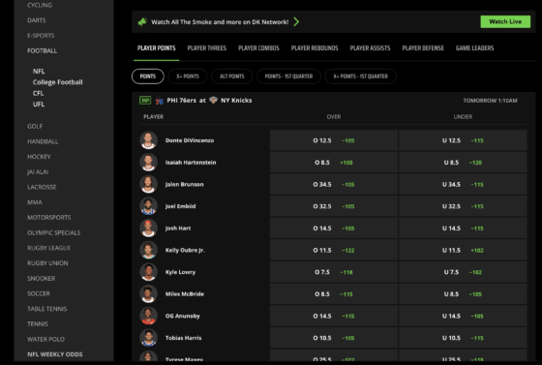Switch to the Player Defense tab
This screenshot has width=542, height=365.
tap(423, 48)
